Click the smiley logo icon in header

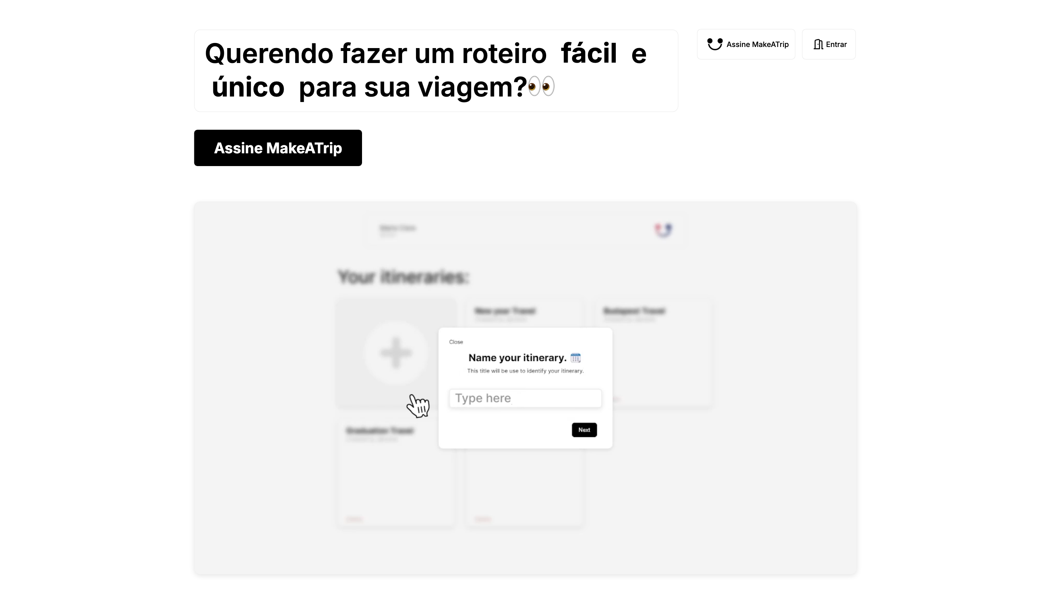(715, 44)
